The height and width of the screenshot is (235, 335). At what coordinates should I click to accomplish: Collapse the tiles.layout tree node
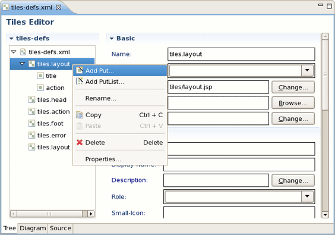click(22, 64)
